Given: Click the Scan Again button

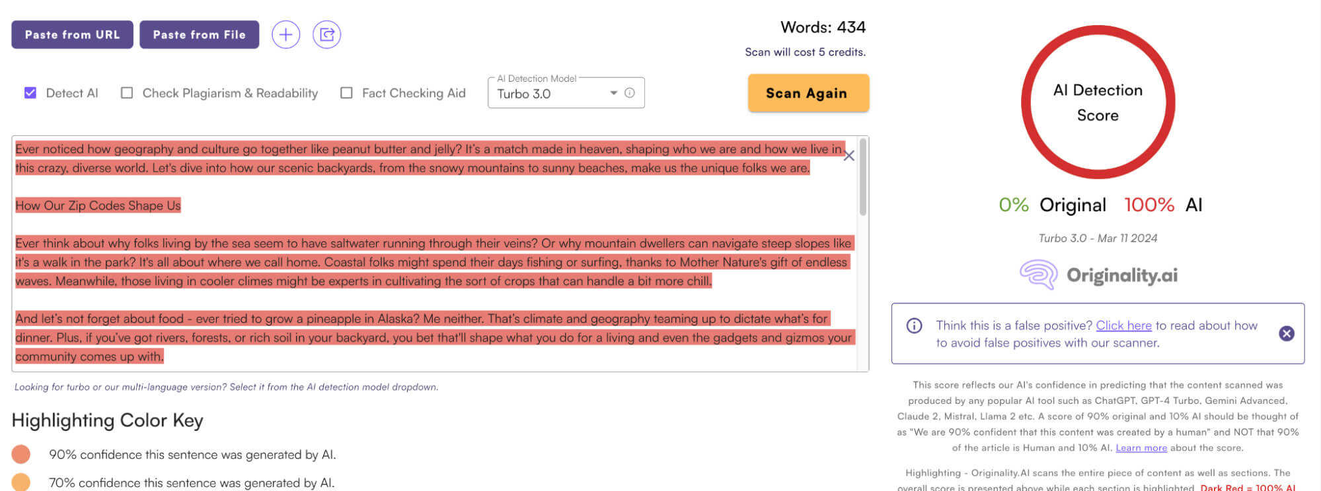Looking at the screenshot, I should tap(808, 93).
